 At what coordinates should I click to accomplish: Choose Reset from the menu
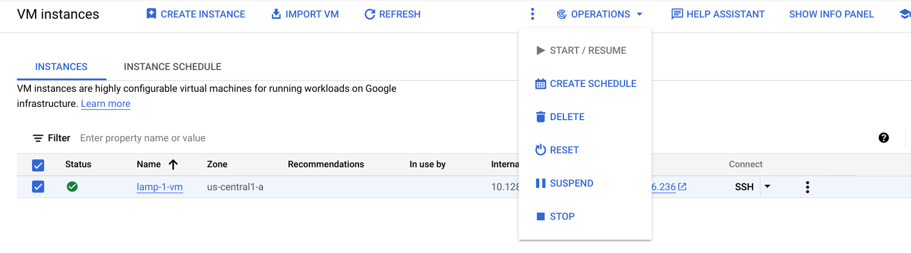tap(585, 150)
